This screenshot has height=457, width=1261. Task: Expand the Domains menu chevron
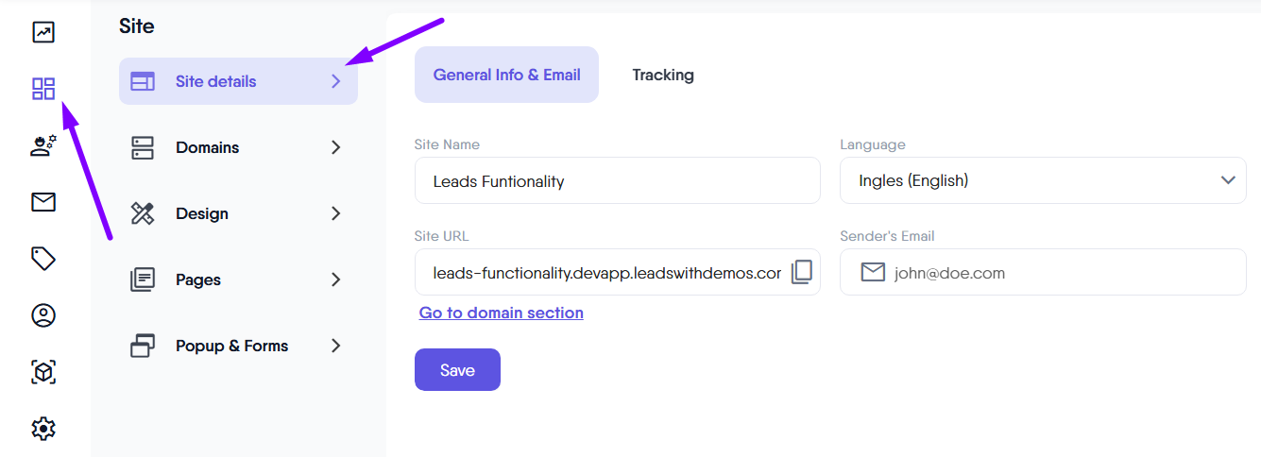coord(335,147)
